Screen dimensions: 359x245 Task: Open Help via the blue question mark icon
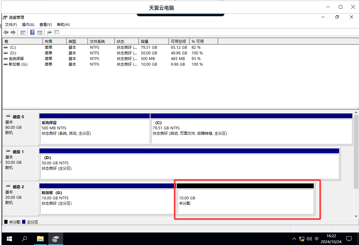[32, 32]
